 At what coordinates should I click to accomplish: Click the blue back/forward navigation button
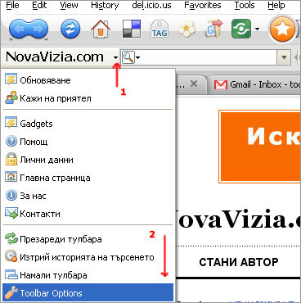coord(29,29)
